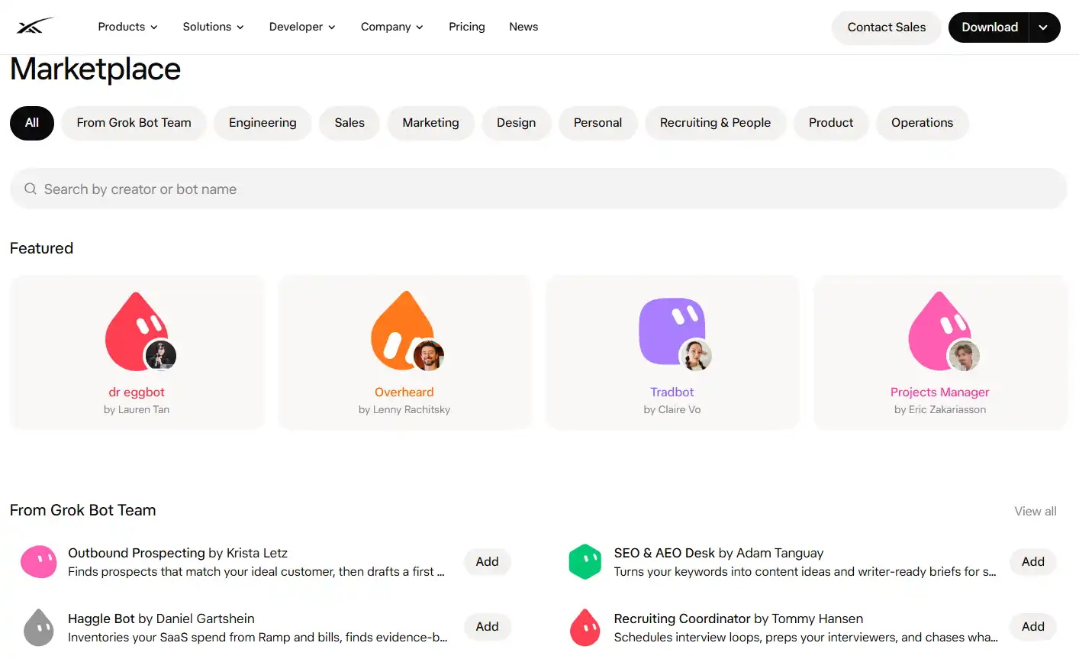Click the Download button
Viewport: 1079px width, 659px height.
(989, 27)
